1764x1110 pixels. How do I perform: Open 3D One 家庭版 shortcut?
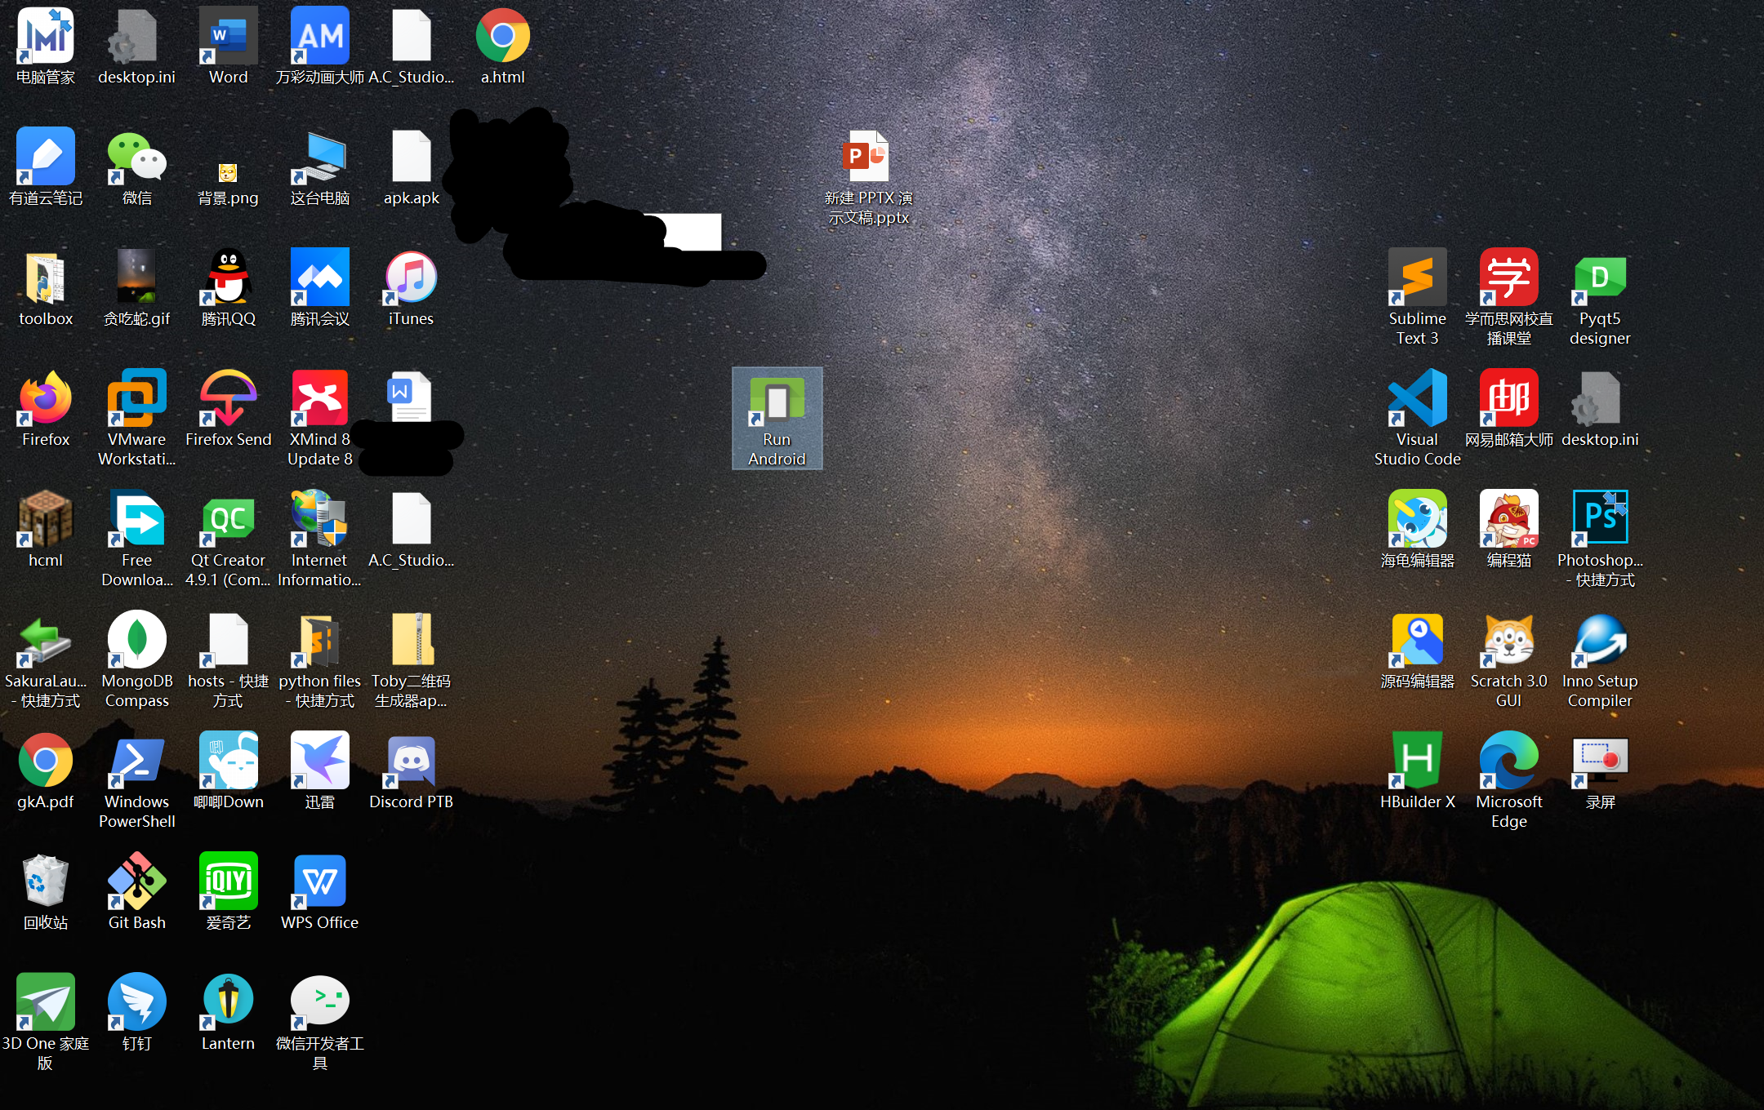[x=46, y=1023]
